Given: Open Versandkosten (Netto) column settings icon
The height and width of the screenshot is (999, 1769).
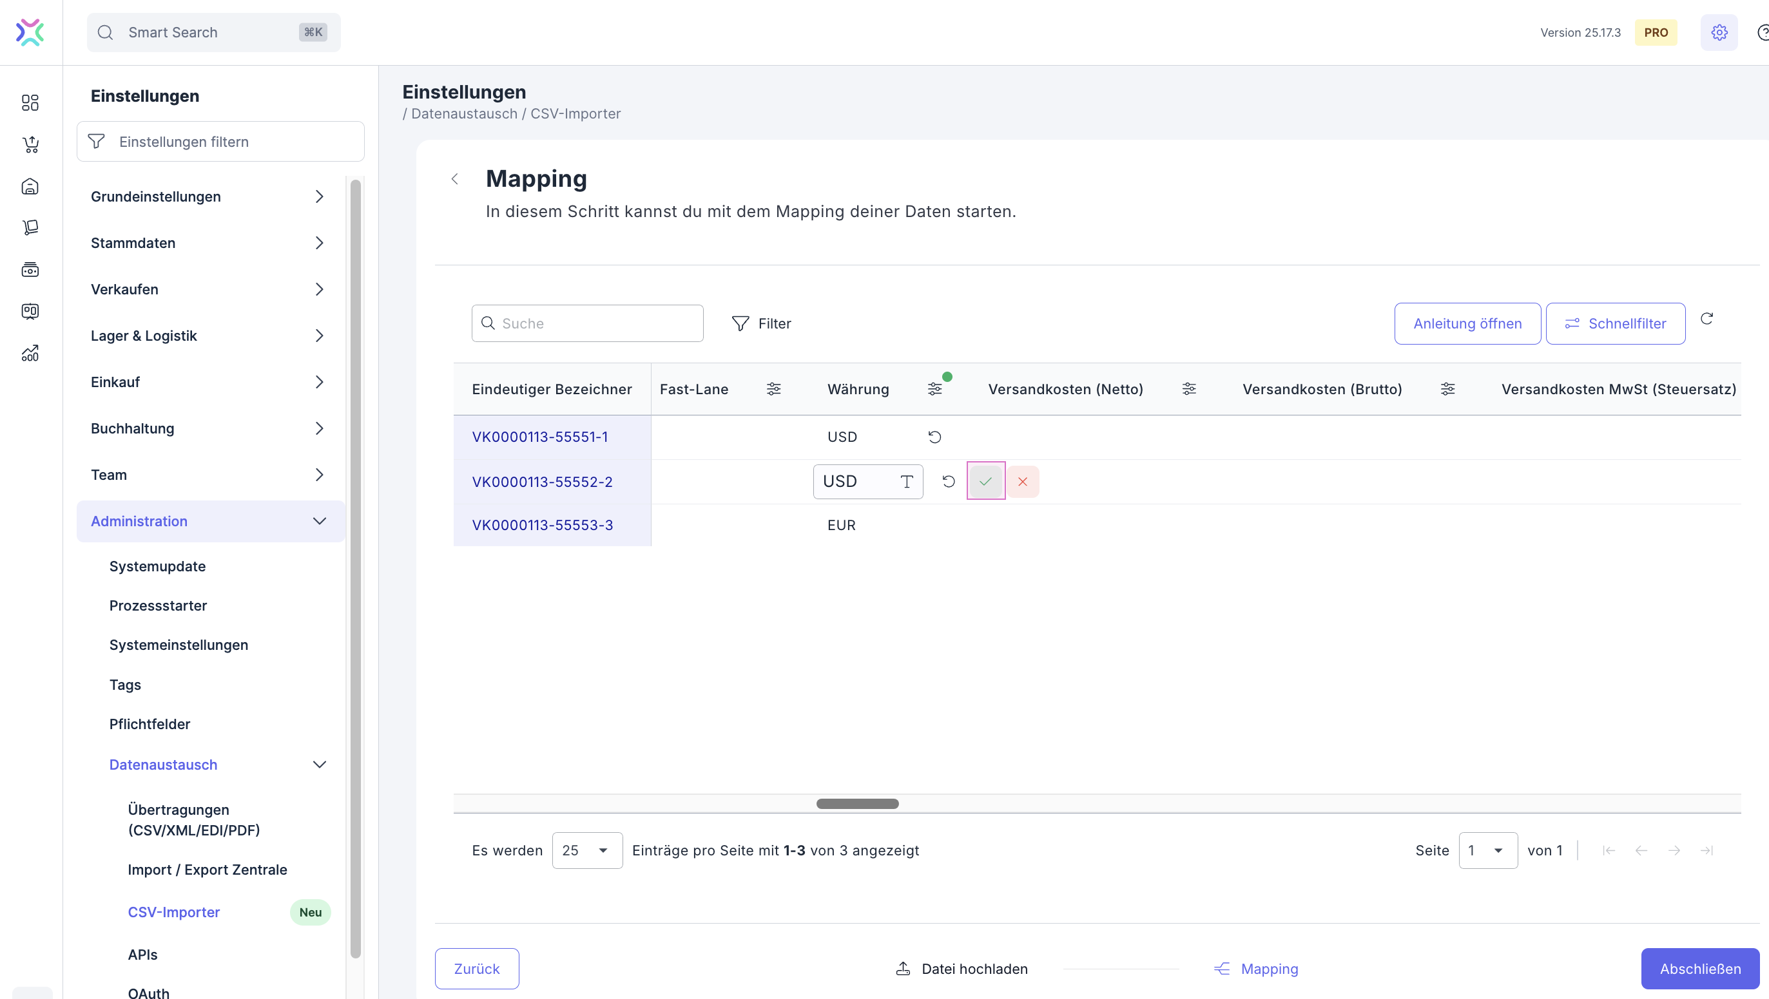Looking at the screenshot, I should pos(1189,389).
